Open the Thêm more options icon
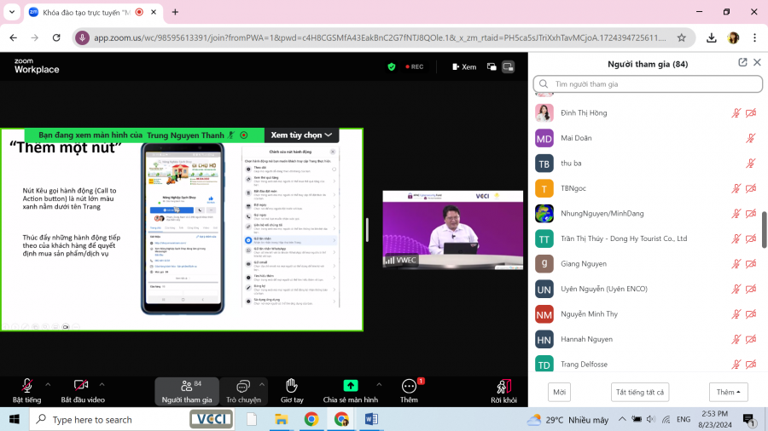The width and height of the screenshot is (768, 431). click(x=409, y=387)
